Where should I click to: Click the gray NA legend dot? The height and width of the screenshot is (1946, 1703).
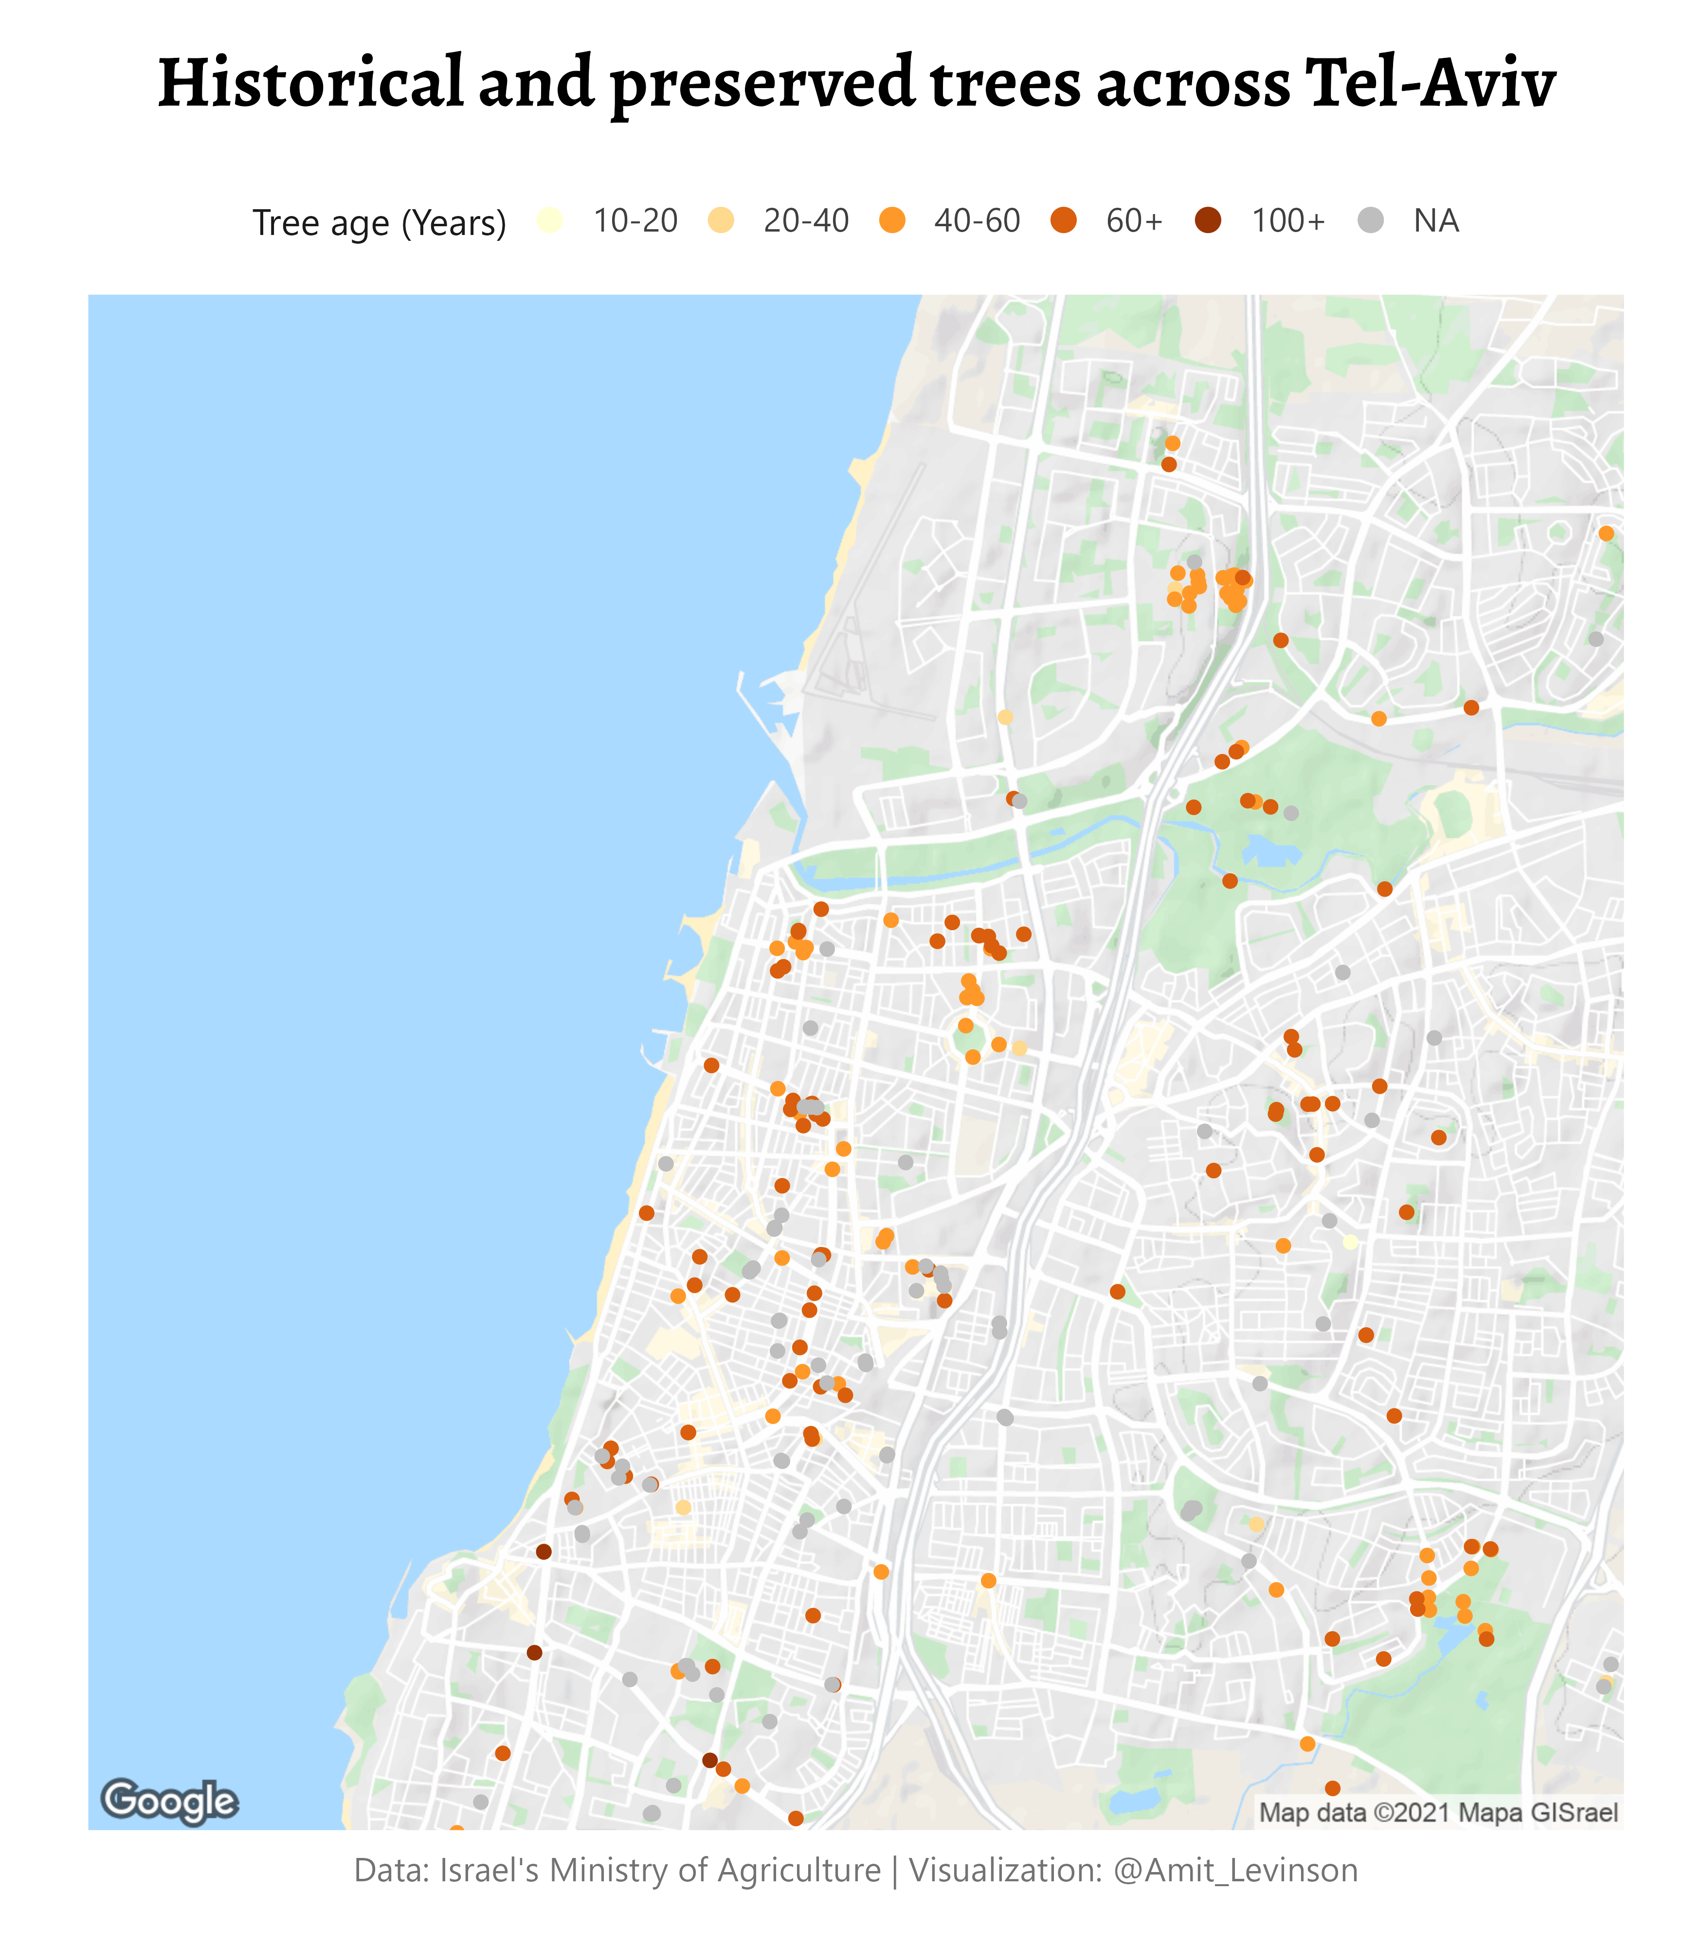[1371, 220]
